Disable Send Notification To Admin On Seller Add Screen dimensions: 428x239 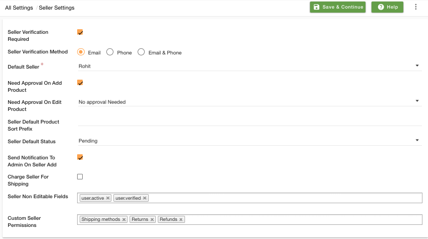pos(80,157)
